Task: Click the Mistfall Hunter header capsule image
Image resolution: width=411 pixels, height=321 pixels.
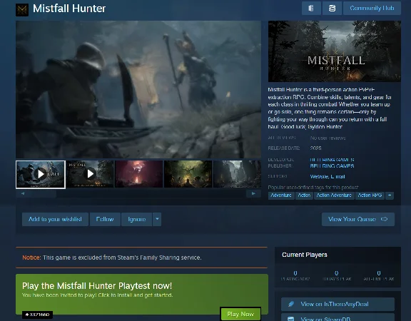Action: (335, 51)
